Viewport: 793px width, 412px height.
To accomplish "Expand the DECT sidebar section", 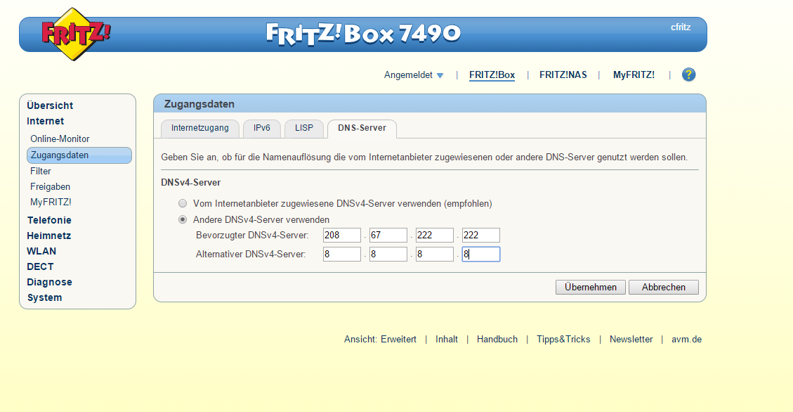I will pyautogui.click(x=40, y=266).
